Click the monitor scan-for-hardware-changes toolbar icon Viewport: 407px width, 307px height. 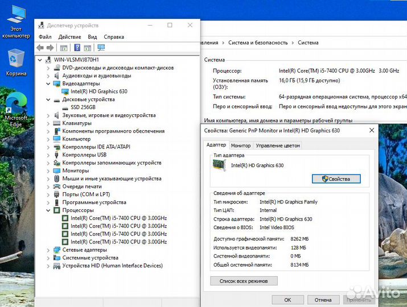pyautogui.click(x=101, y=47)
